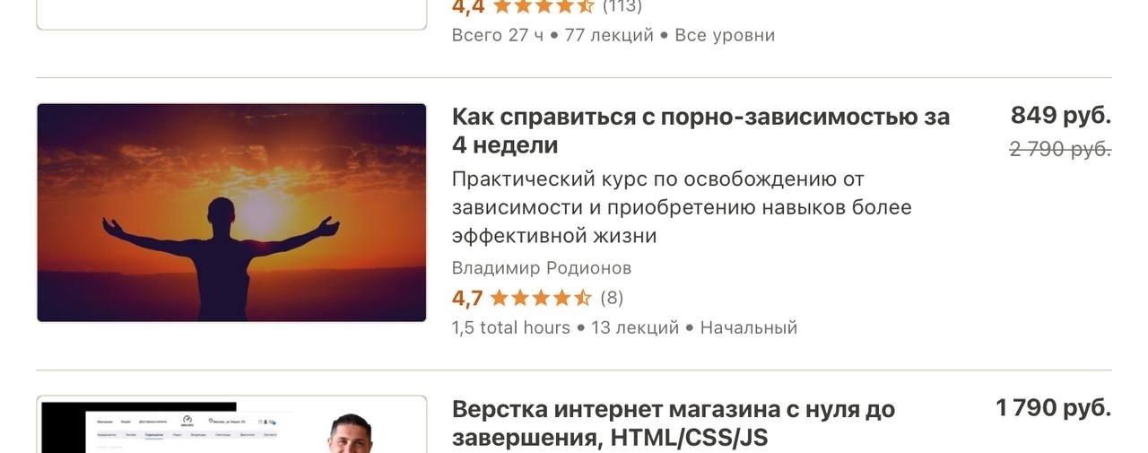Open course title about 4 недели
Screen dimensions: 1148x453
700,131
